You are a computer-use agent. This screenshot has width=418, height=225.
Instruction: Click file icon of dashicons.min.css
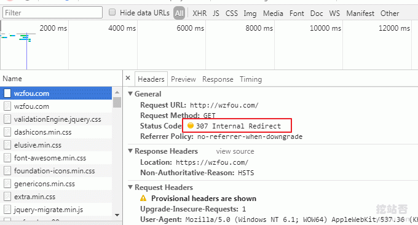pyautogui.click(x=7, y=132)
